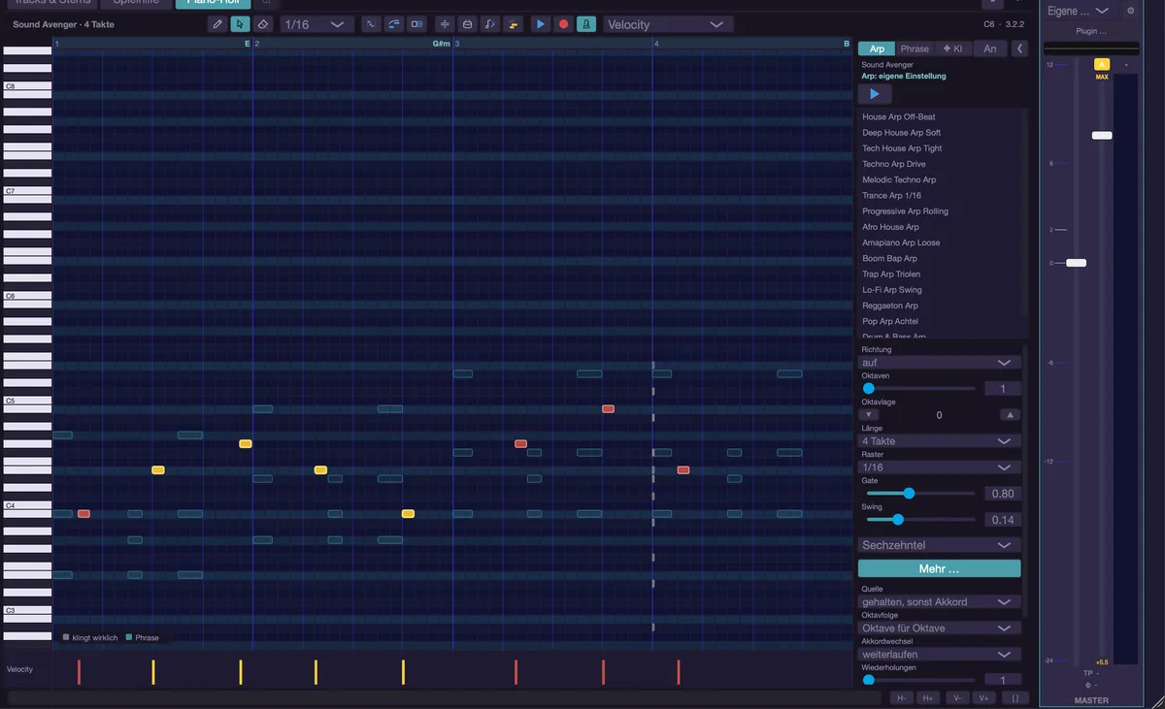Screen dimensions: 1165x709
Task: Click the red record button
Action: (563, 24)
